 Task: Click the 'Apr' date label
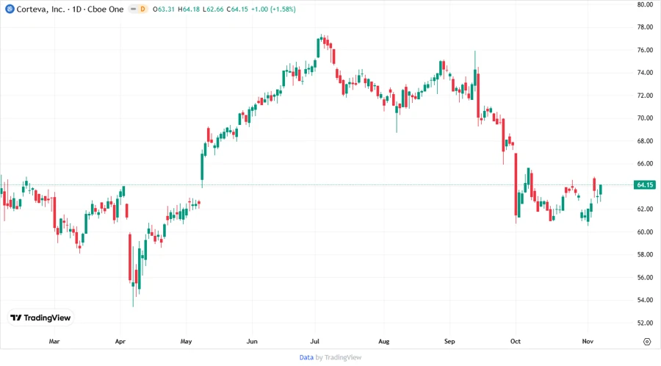[x=120, y=341]
